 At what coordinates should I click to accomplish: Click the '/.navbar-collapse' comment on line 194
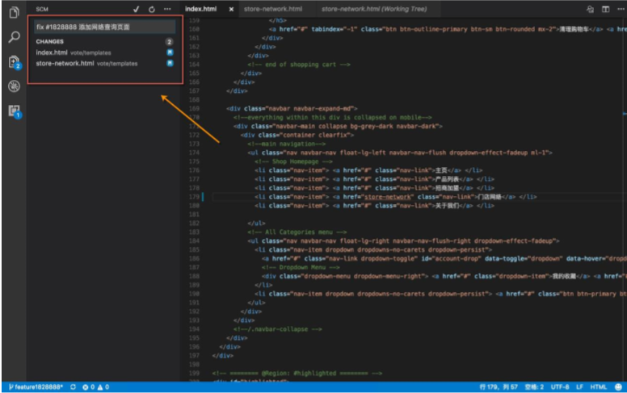click(x=277, y=329)
